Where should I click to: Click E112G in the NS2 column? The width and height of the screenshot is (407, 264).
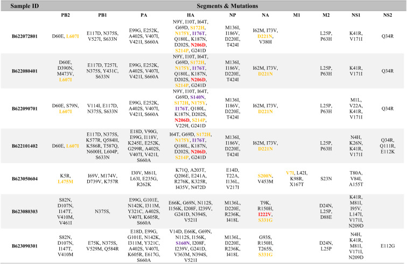tap(388, 246)
